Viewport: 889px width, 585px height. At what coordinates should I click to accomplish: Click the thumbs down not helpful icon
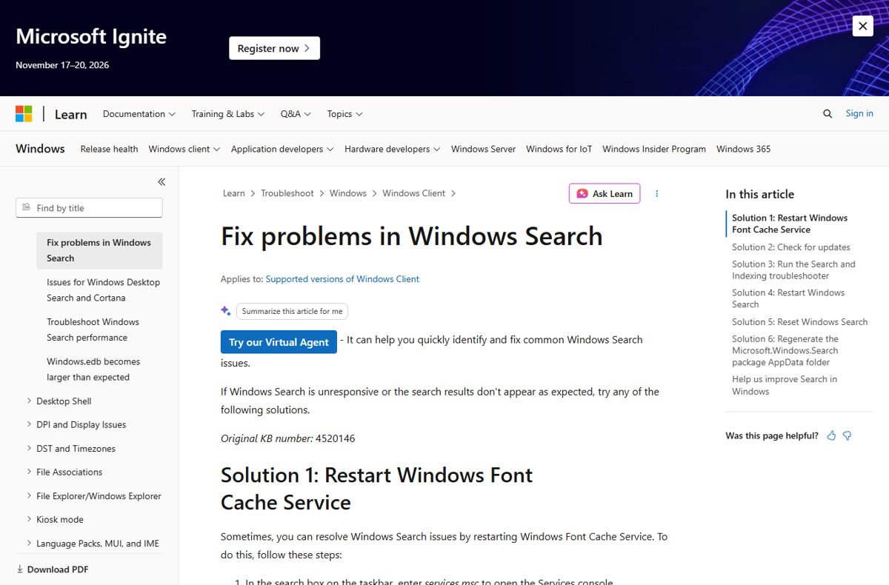[x=848, y=435]
